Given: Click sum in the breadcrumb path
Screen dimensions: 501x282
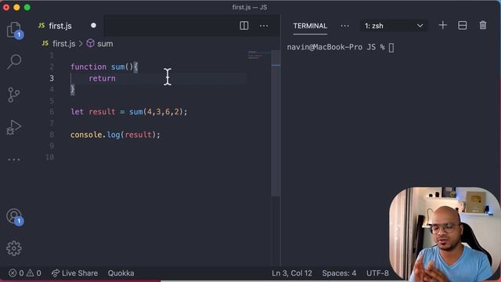Looking at the screenshot, I should 105,44.
